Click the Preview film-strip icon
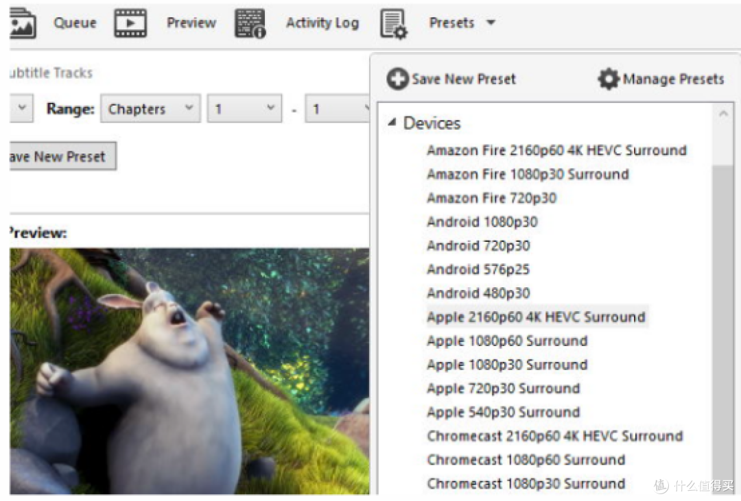Screen dimensions: 741x501 (130, 23)
